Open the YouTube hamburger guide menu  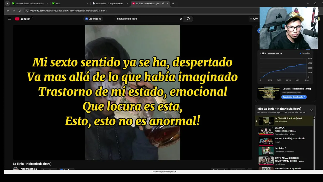[10, 19]
